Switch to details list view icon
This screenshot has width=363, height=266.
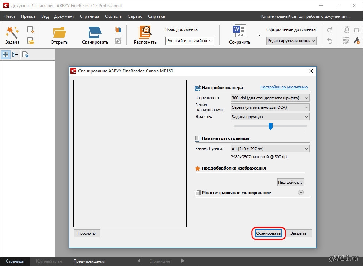(15, 55)
